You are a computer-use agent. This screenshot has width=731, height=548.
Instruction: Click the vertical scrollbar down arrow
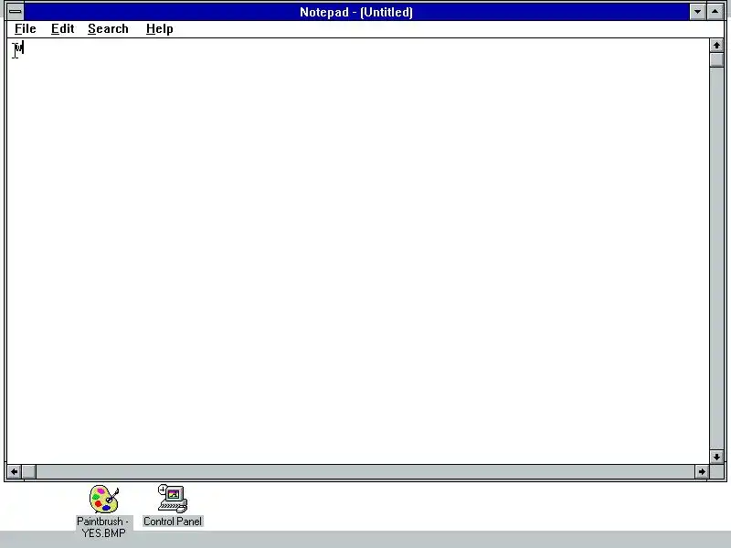[x=716, y=457]
